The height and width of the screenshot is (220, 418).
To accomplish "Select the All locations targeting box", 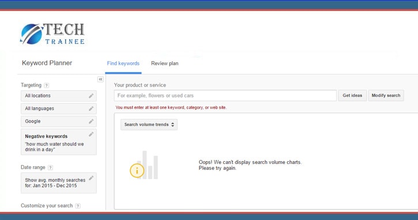I will pyautogui.click(x=59, y=96).
